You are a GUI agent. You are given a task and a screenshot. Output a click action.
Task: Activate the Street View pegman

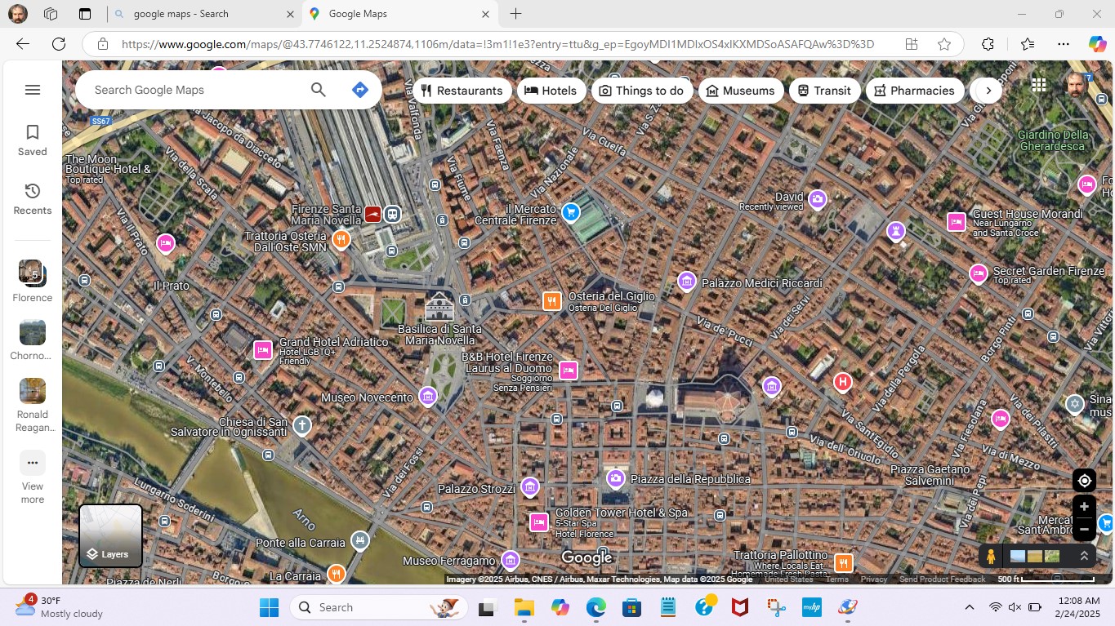991,557
